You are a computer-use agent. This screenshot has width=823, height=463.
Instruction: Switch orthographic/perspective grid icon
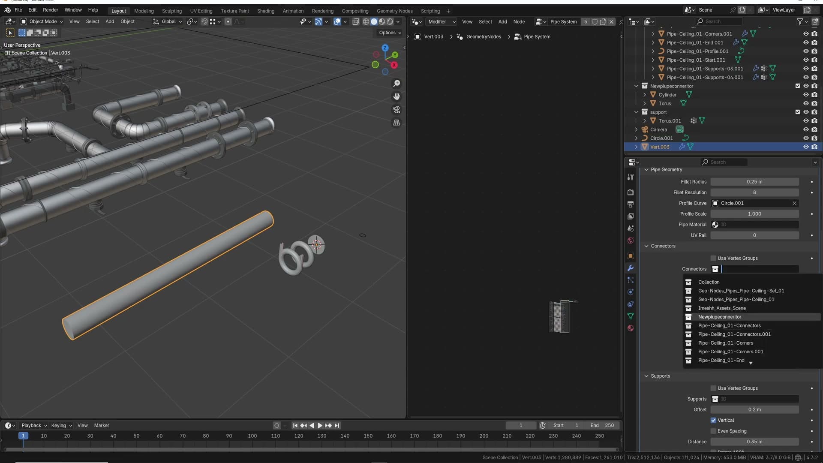396,123
